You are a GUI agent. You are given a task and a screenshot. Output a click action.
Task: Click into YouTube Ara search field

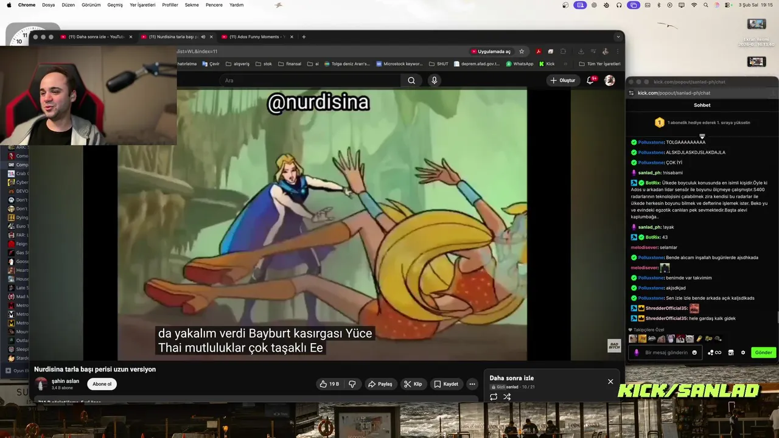tap(310, 80)
